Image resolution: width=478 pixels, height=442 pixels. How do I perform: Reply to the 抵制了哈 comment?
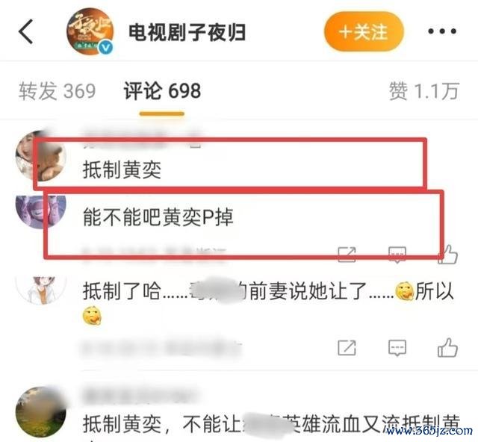click(x=397, y=348)
